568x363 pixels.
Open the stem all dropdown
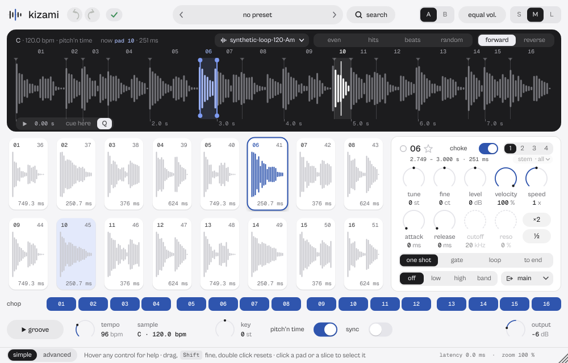533,159
